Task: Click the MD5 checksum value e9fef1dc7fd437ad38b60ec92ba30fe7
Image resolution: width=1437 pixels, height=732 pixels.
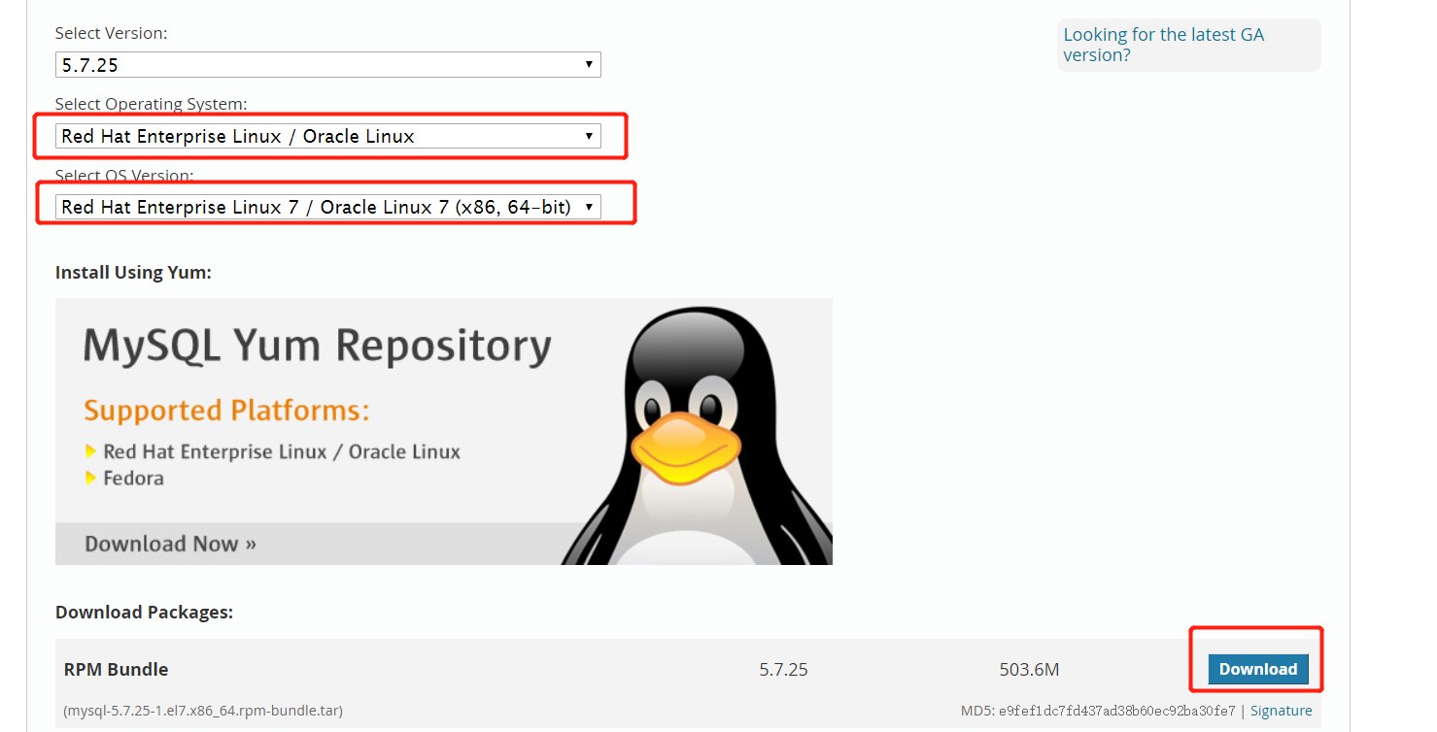Action: click(1116, 711)
